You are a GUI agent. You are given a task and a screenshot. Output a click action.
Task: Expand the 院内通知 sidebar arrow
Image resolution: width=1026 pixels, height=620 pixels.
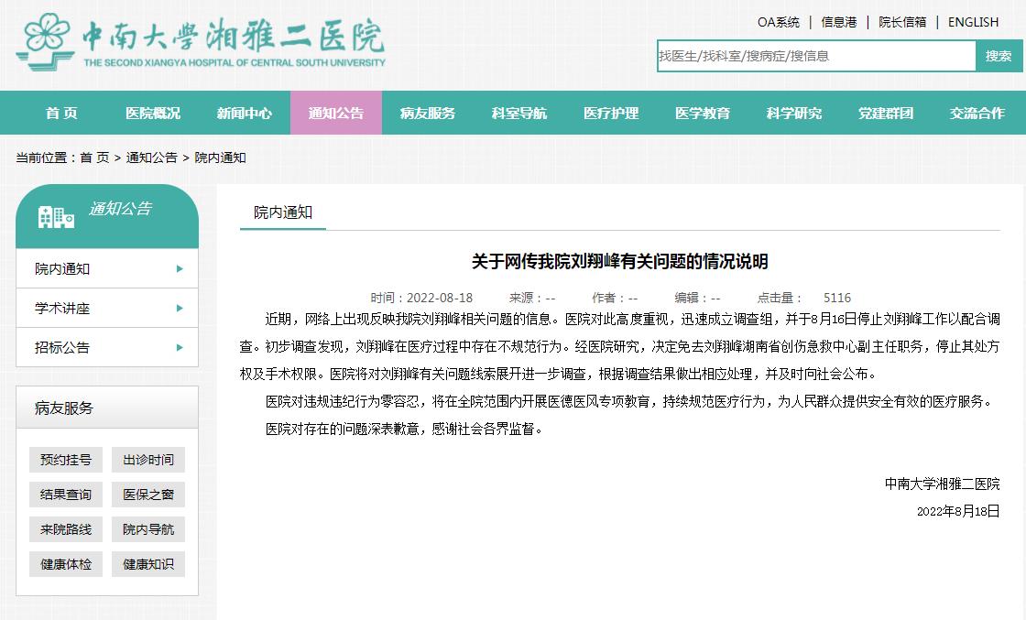180,269
